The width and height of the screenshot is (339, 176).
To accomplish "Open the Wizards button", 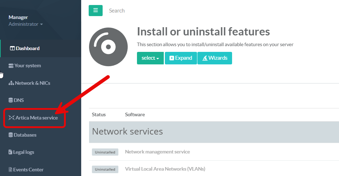I will pos(215,58).
